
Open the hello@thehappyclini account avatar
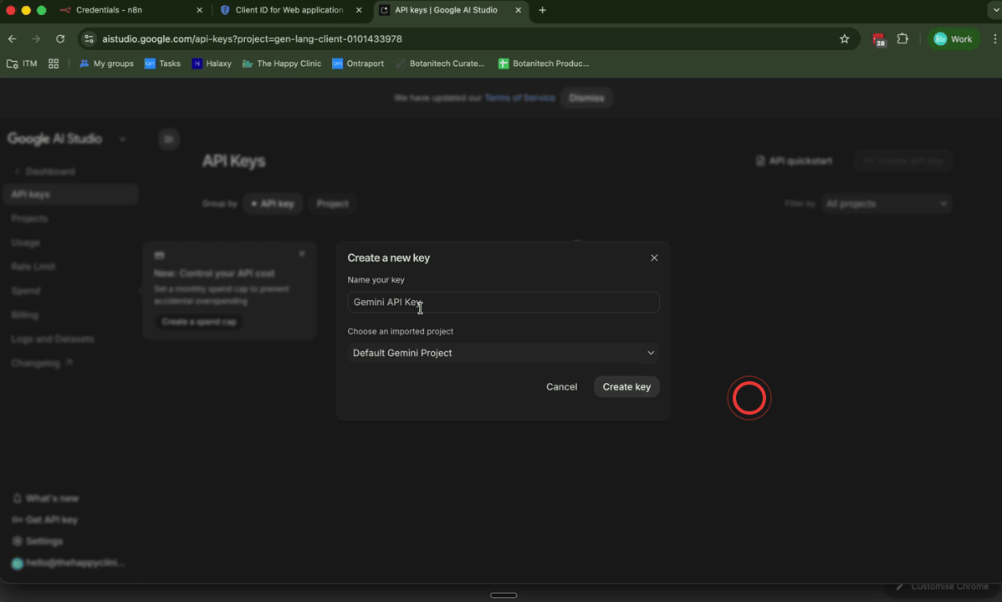(x=18, y=563)
